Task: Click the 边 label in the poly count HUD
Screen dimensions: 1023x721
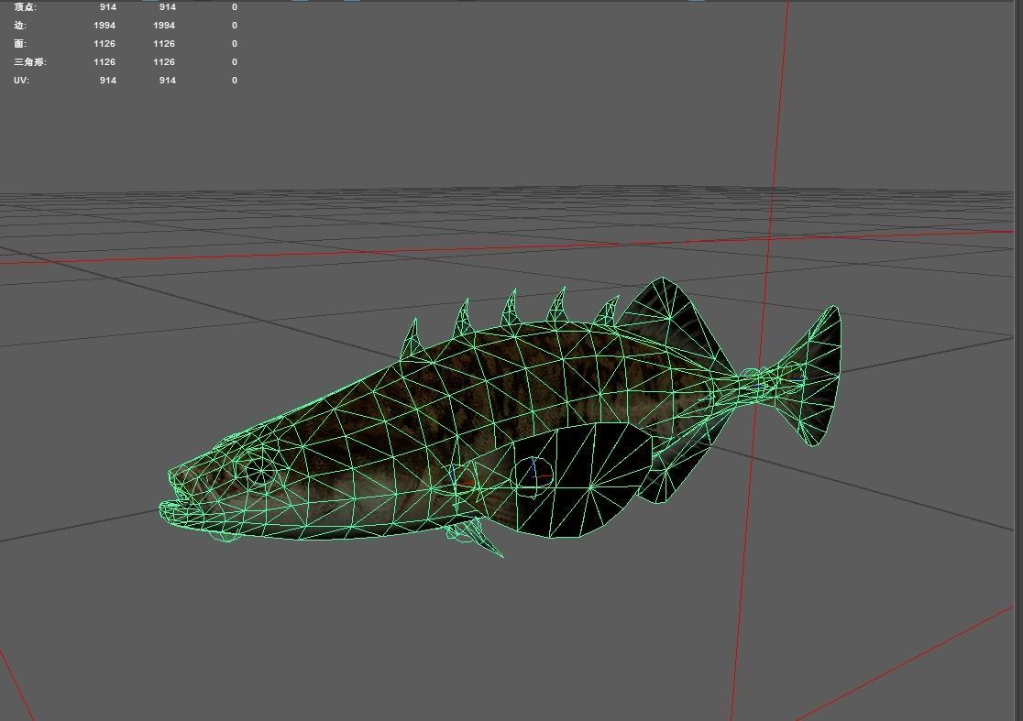Action: click(x=19, y=26)
